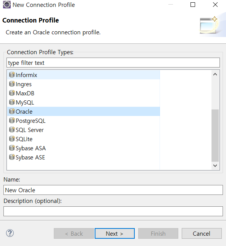Click the Sybase ASE database icon

[x=12, y=157]
